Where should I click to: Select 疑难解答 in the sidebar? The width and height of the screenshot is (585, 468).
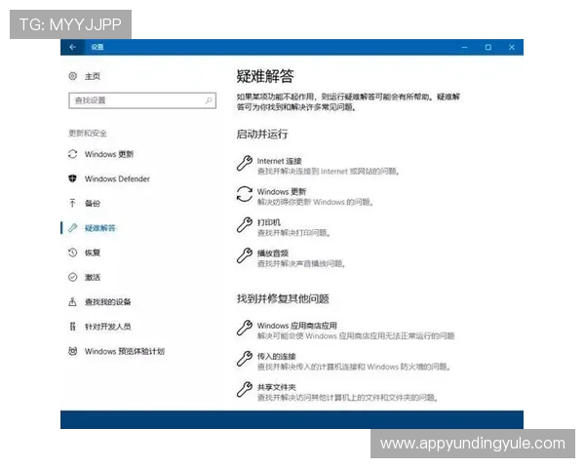tap(100, 228)
